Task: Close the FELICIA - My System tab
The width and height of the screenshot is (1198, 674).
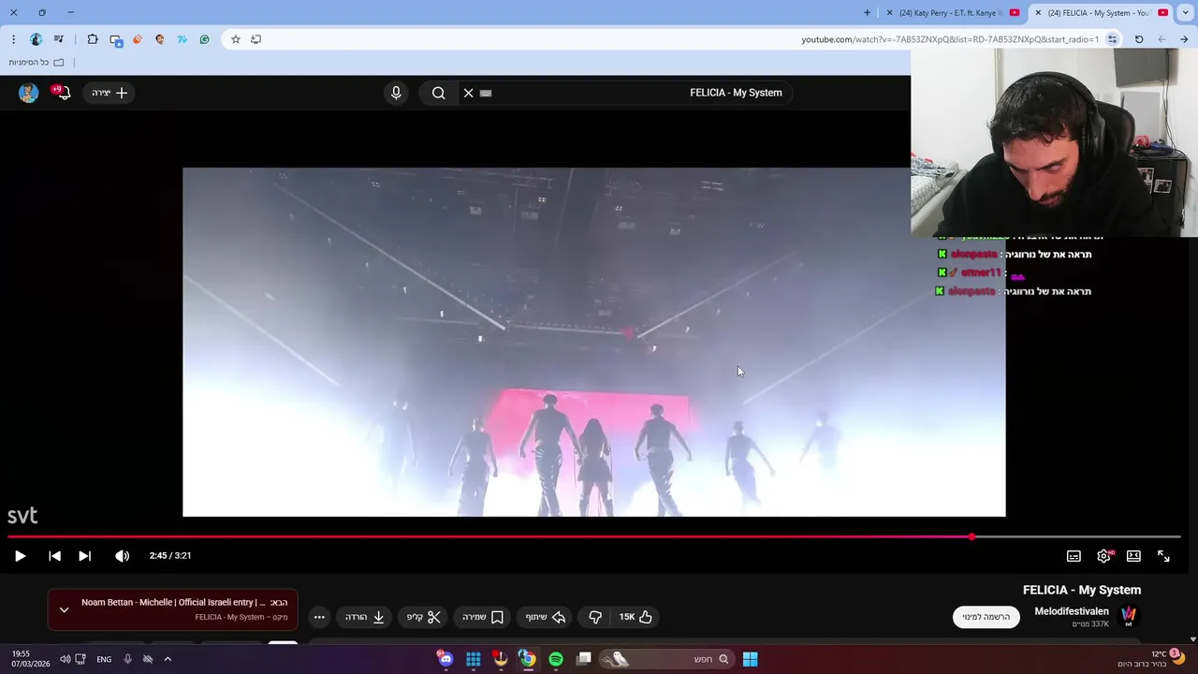Action: pos(1038,13)
